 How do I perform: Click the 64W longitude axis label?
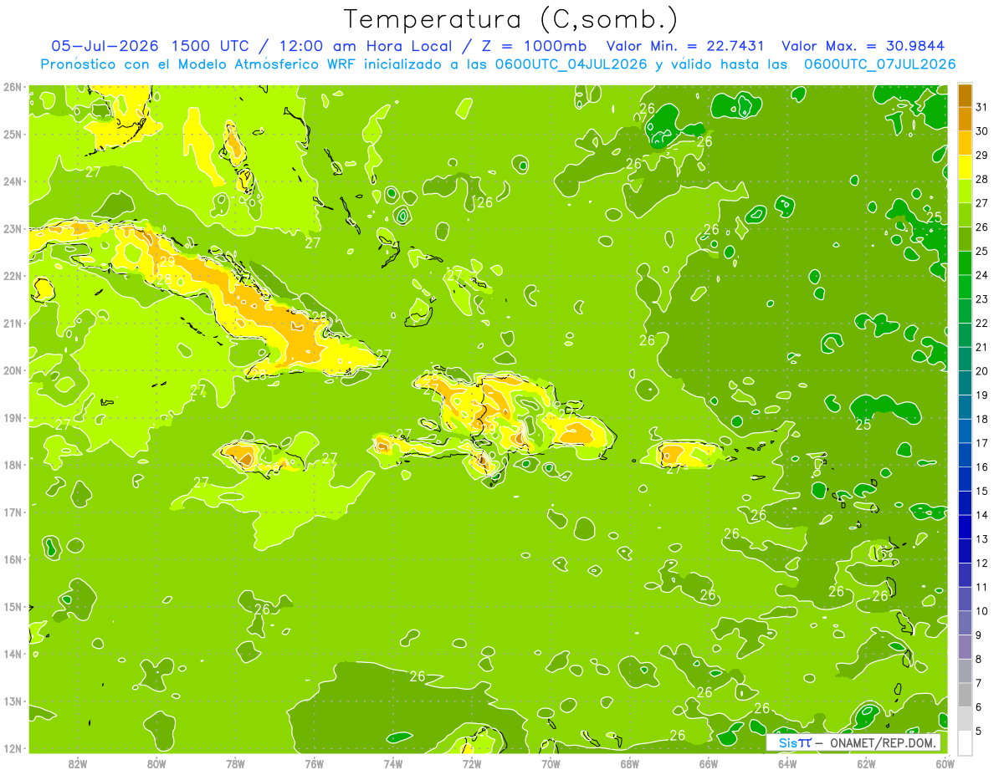coord(787,763)
